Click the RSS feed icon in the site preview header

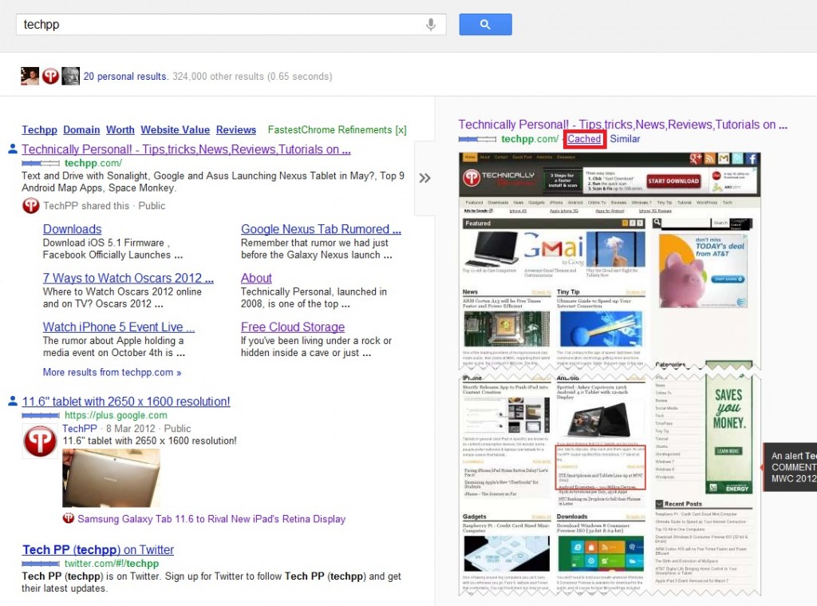(709, 158)
